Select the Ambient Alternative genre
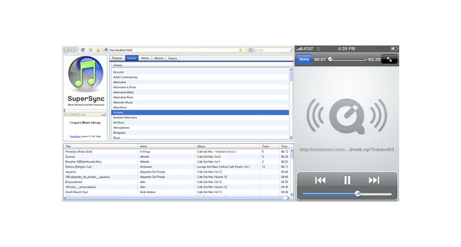 200,117
